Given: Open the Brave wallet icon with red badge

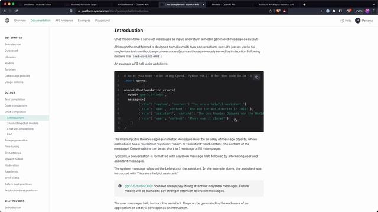Looking at the screenshot, I should click(348, 11).
